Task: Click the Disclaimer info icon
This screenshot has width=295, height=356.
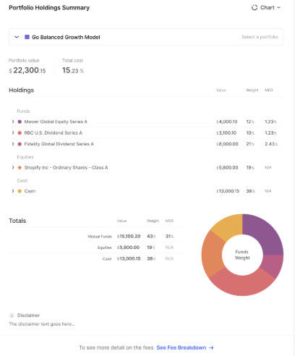Action: click(12, 315)
